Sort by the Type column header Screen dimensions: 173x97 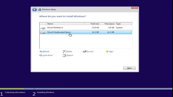coord(123,24)
